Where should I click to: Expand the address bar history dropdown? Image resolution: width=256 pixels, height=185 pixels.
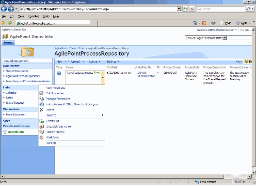(x=179, y=9)
